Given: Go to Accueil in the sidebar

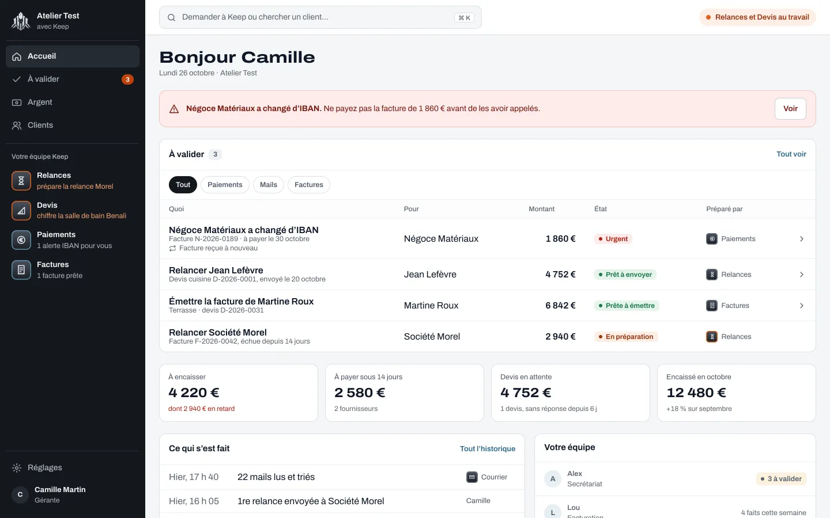Looking at the screenshot, I should pyautogui.click(x=73, y=56).
